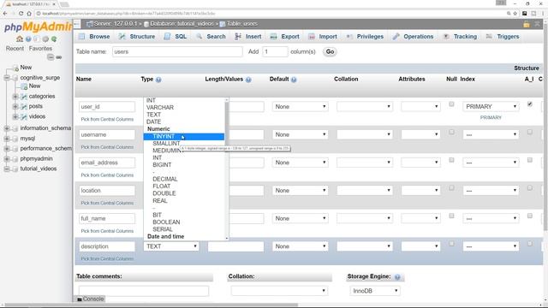
Task: Click the posts table icon in tree
Action: coord(24,106)
